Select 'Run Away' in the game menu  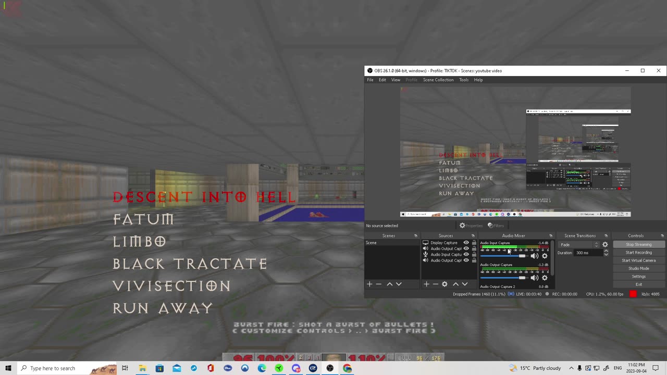coord(163,308)
